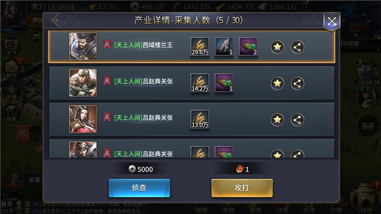The height and width of the screenshot is (214, 381).
Task: Select the fourth row 吕赵典关张 entry
Action: pos(192,148)
